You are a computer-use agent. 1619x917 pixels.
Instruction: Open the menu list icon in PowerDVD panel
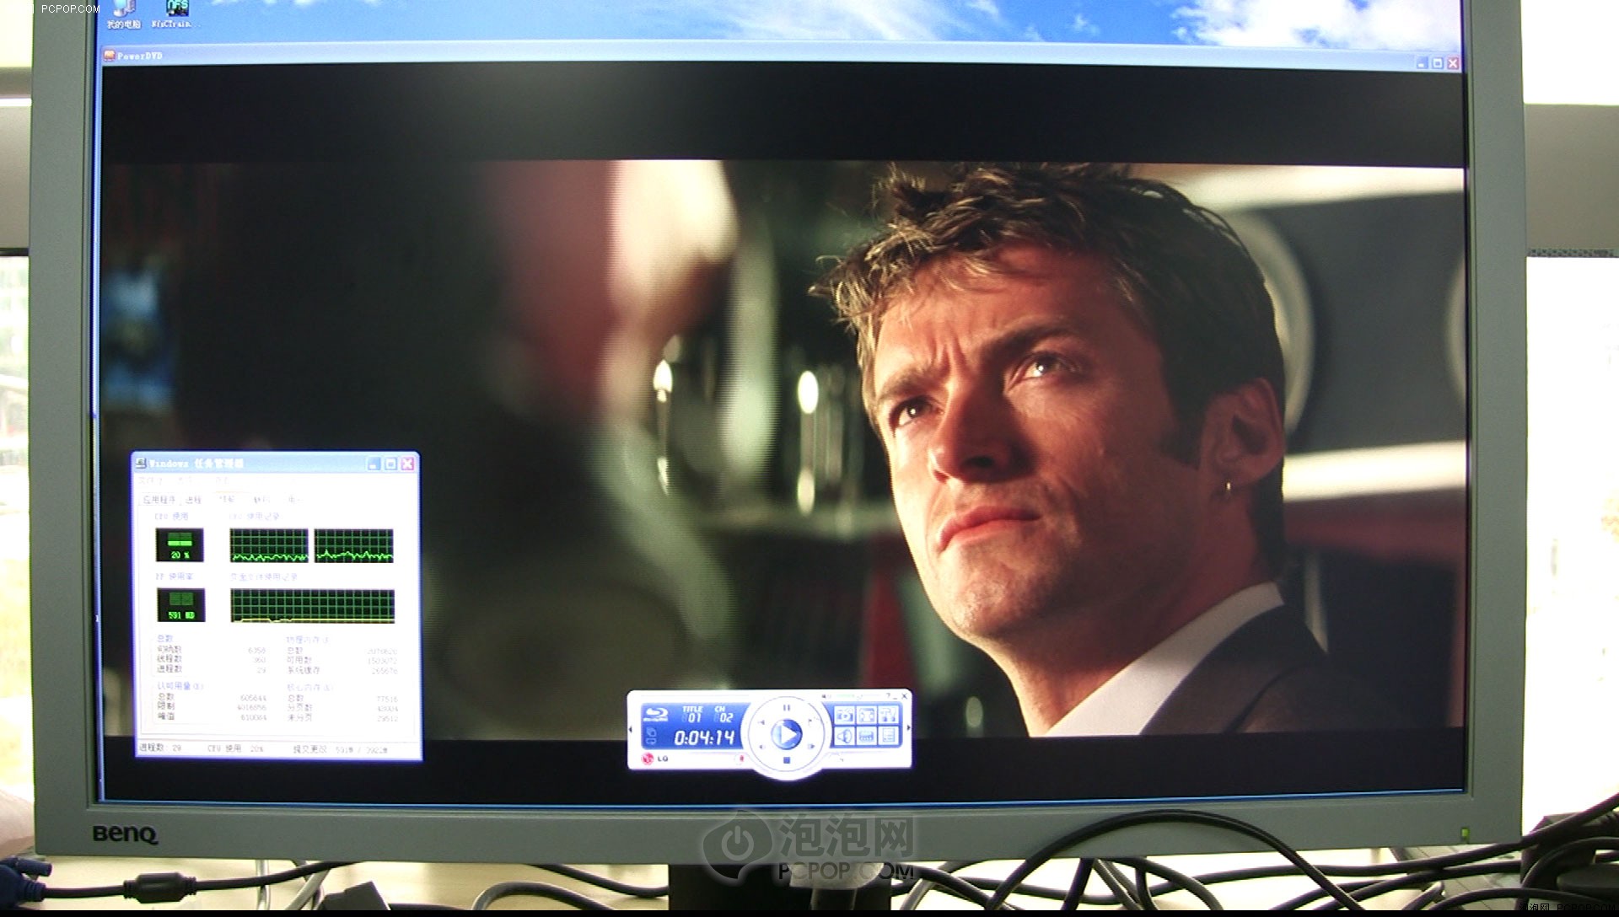[x=888, y=736]
